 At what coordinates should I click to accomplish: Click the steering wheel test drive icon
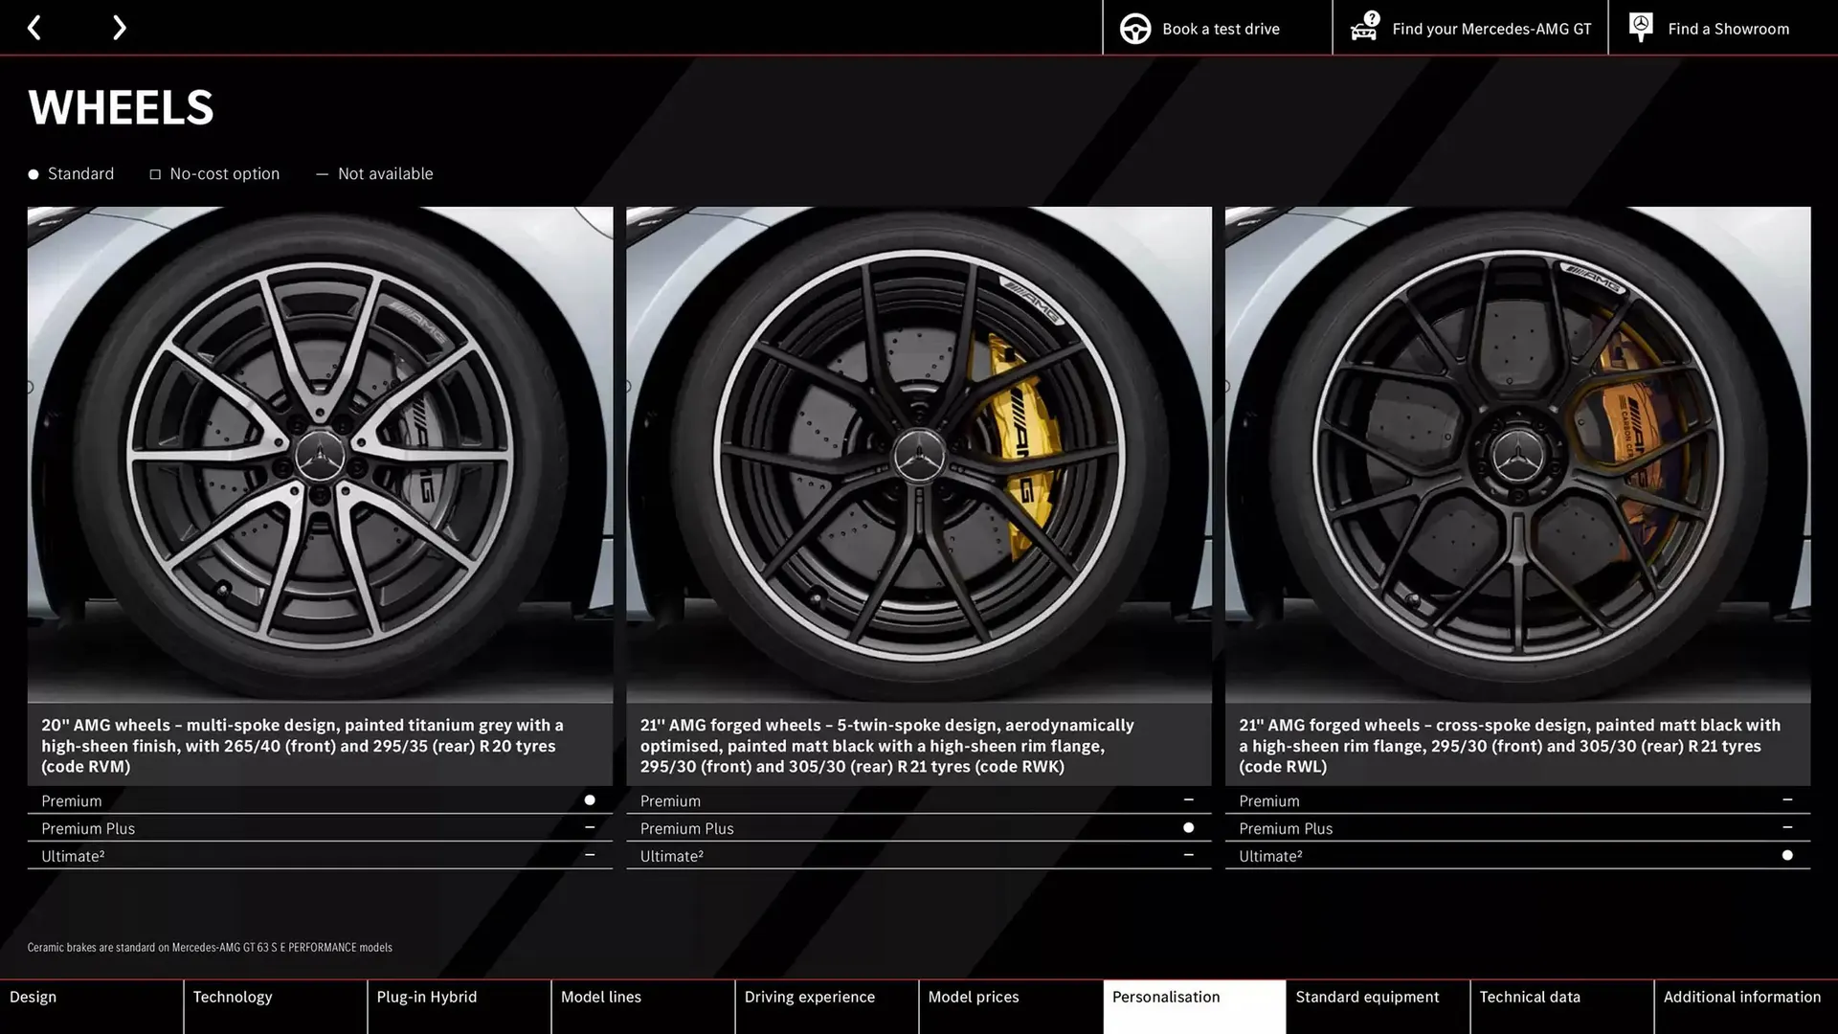tap(1135, 29)
